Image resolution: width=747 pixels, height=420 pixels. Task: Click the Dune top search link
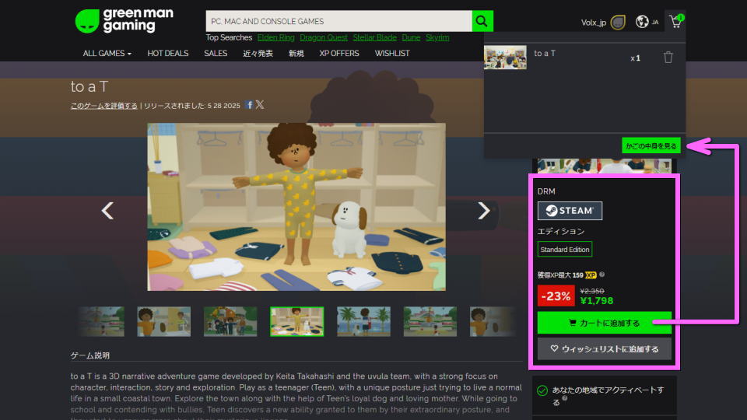[411, 37]
